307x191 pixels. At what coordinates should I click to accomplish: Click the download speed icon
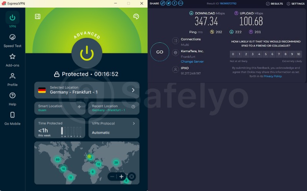click(x=191, y=13)
